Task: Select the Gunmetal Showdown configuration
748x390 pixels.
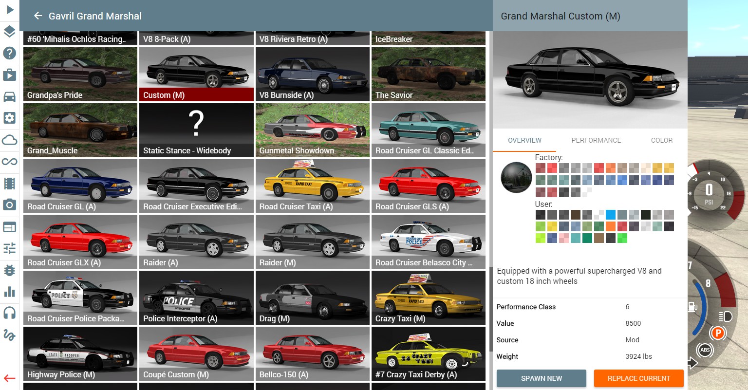Action: (x=313, y=130)
